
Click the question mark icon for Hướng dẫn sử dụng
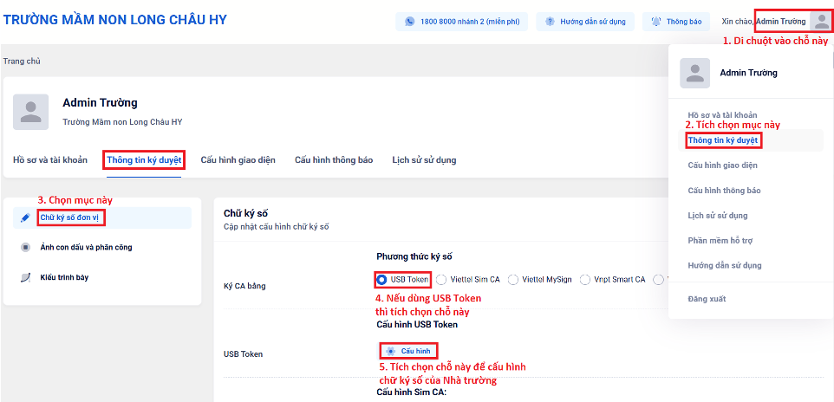pos(550,21)
